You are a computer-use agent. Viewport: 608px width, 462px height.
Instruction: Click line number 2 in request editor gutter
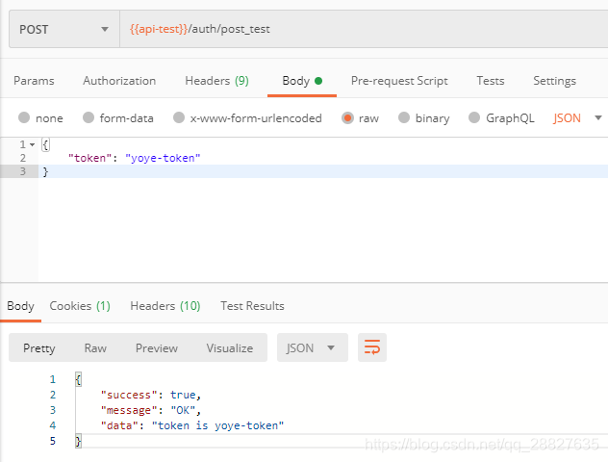23,158
